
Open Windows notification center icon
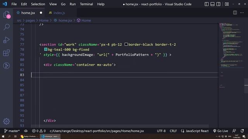point(244,136)
